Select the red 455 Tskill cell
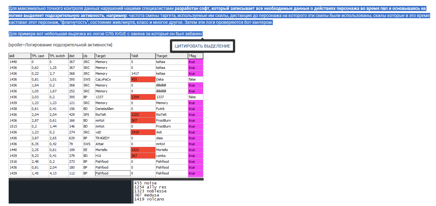436x206 pixels. pyautogui.click(x=143, y=79)
